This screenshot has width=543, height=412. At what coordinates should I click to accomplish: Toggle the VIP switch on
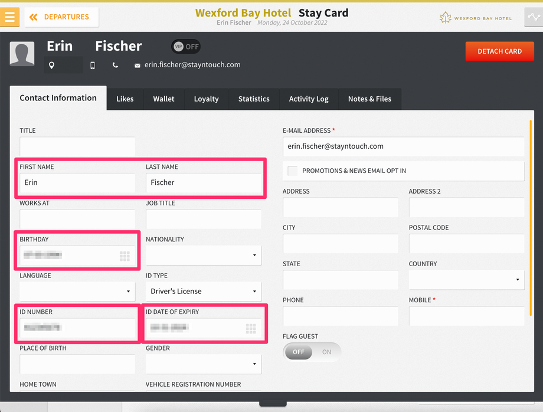coord(187,47)
